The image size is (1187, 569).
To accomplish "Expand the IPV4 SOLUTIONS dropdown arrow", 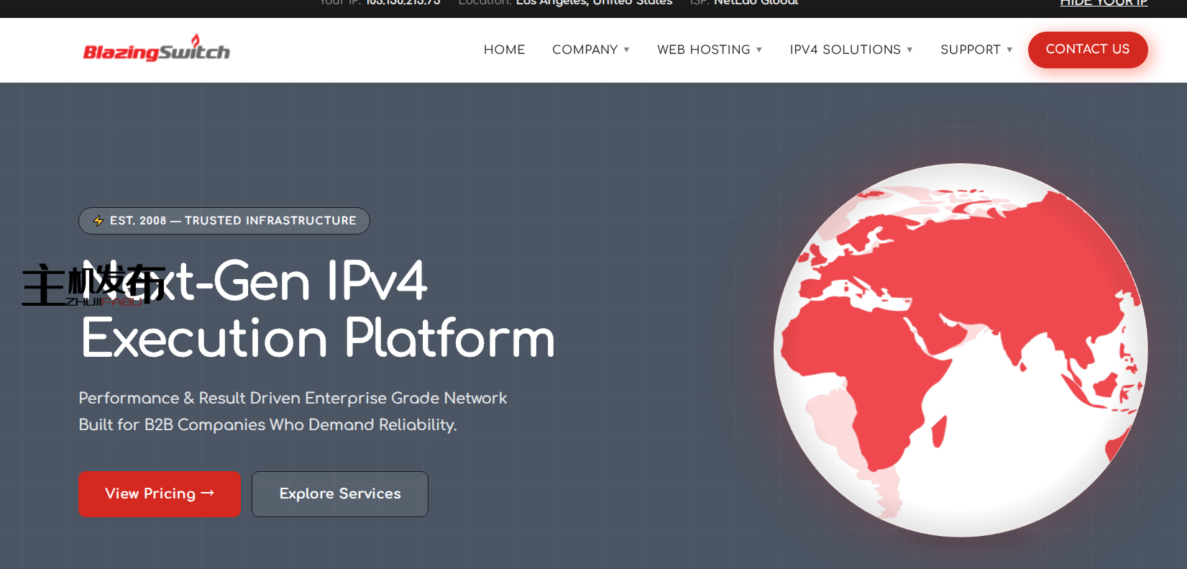I will (909, 50).
